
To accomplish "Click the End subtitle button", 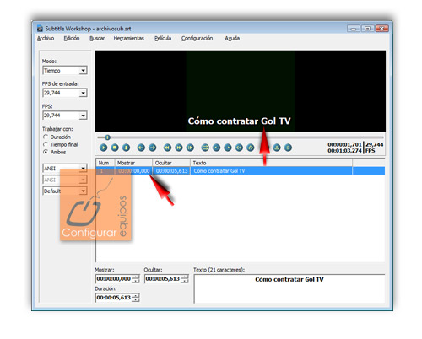I will (x=251, y=148).
